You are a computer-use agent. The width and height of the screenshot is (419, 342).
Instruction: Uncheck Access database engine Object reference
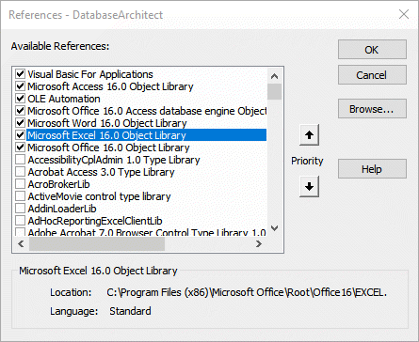click(21, 111)
